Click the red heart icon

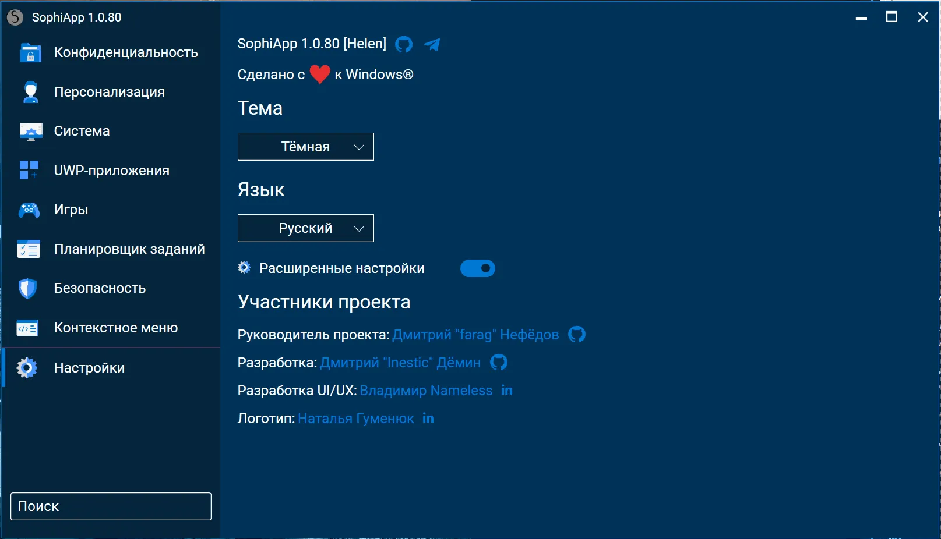coord(320,75)
